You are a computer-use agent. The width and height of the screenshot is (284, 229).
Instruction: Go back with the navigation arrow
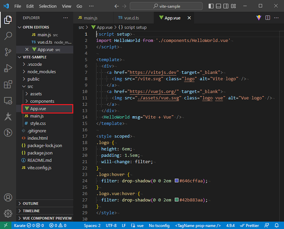point(117,6)
